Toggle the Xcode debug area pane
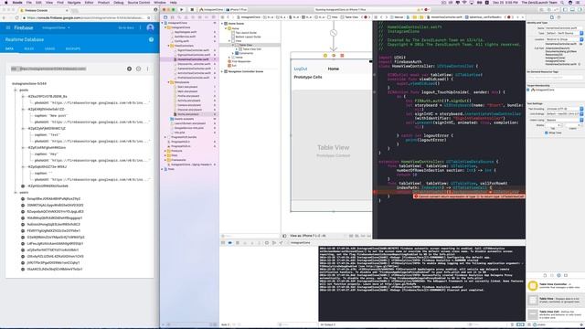The image size is (585, 329). (572, 9)
